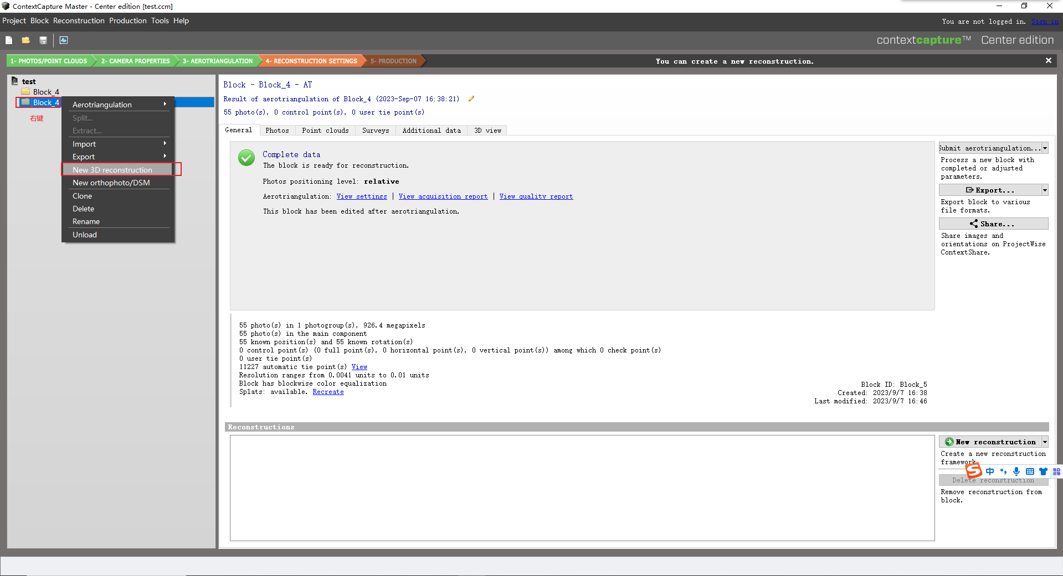1063x576 pixels.
Task: Click the green Complete data check icon
Action: click(247, 158)
